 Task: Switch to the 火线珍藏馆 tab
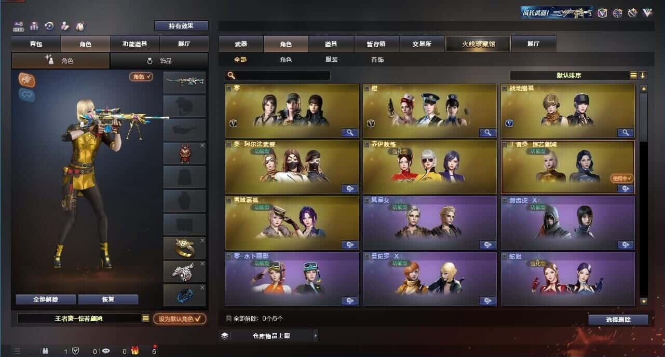tap(478, 44)
